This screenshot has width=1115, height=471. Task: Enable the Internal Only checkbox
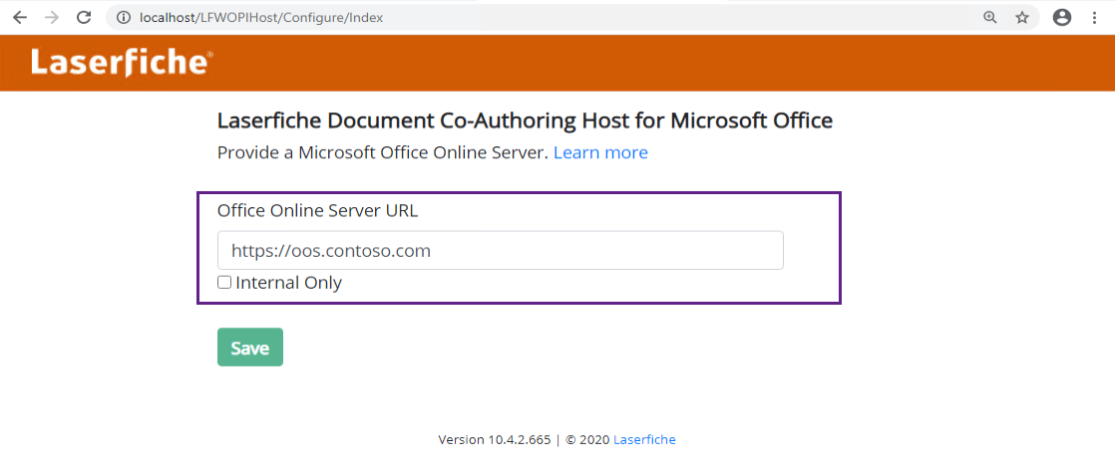pyautogui.click(x=224, y=283)
